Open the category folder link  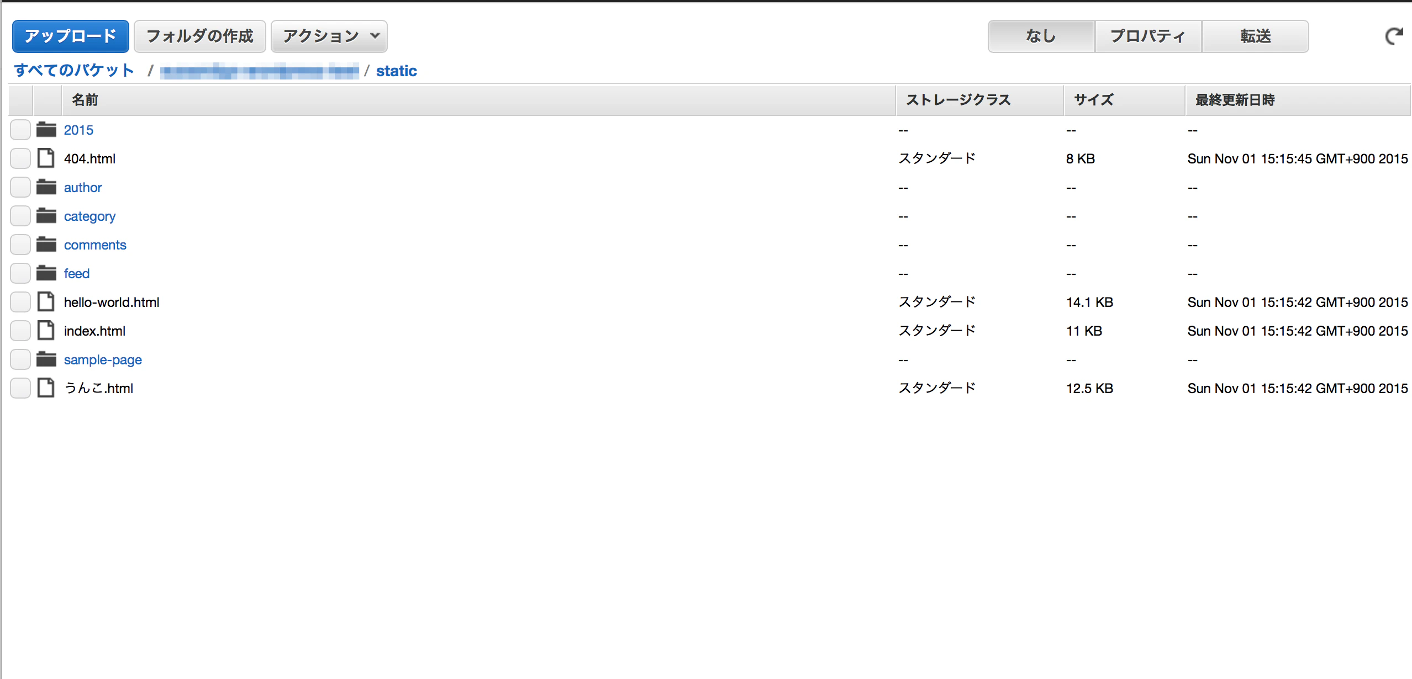tap(89, 216)
